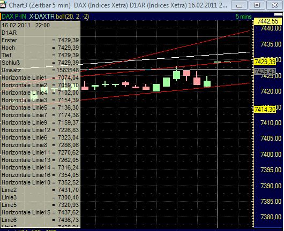Click the 7414,30 yellow price marker
Viewport: 284px width, 231px height.
coord(265,110)
